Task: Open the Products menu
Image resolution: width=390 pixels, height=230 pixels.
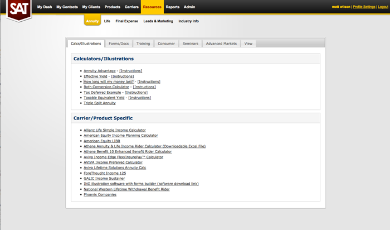Action: (x=112, y=7)
